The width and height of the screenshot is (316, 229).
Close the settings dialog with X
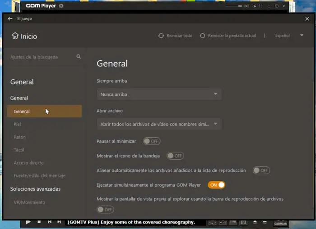click(x=307, y=19)
